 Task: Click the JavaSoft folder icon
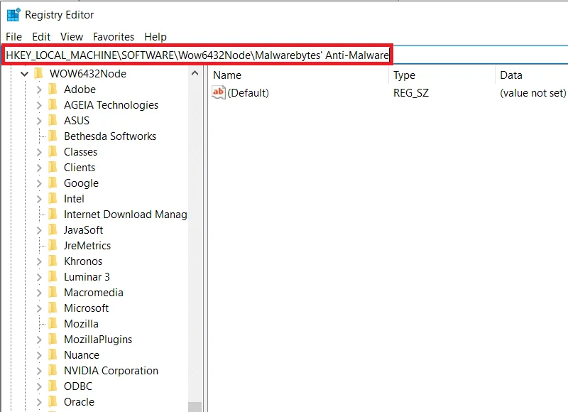pos(53,229)
